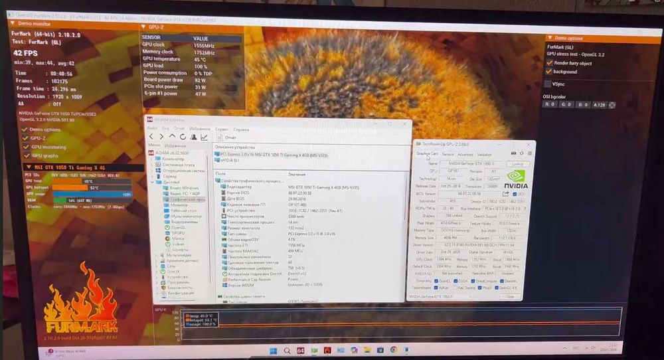Open the Файл menu in AIDA64
This screenshot has height=360, width=664.
(151, 128)
